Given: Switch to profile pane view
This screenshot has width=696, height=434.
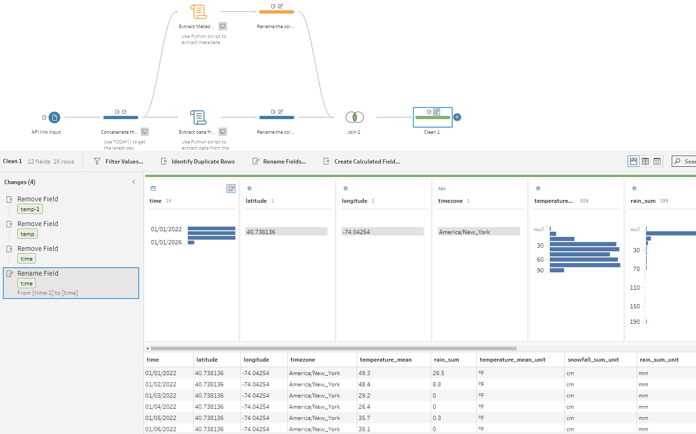Looking at the screenshot, I should (x=633, y=161).
